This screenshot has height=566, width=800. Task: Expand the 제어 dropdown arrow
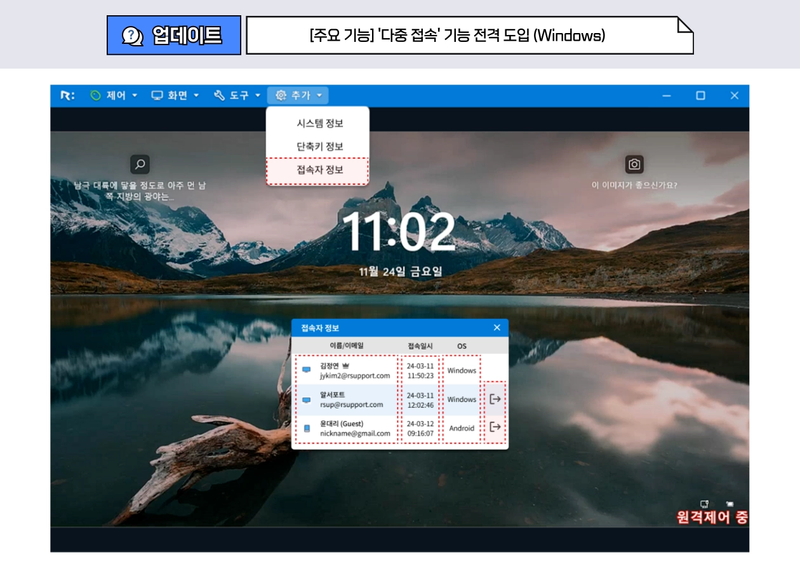(135, 96)
